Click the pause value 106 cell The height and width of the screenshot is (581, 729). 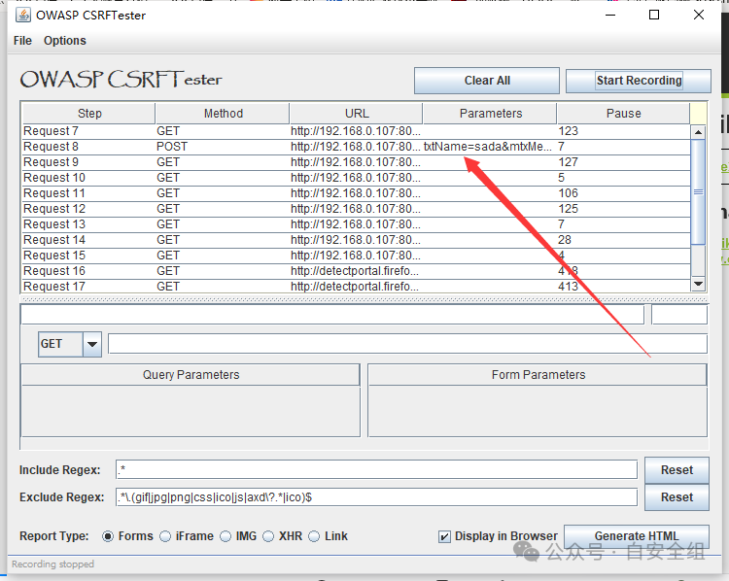point(623,193)
